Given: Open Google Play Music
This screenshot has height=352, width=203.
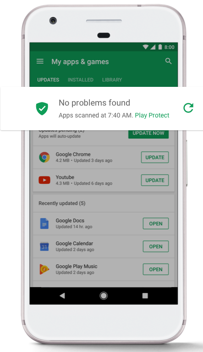Looking at the screenshot, I should coord(156,269).
